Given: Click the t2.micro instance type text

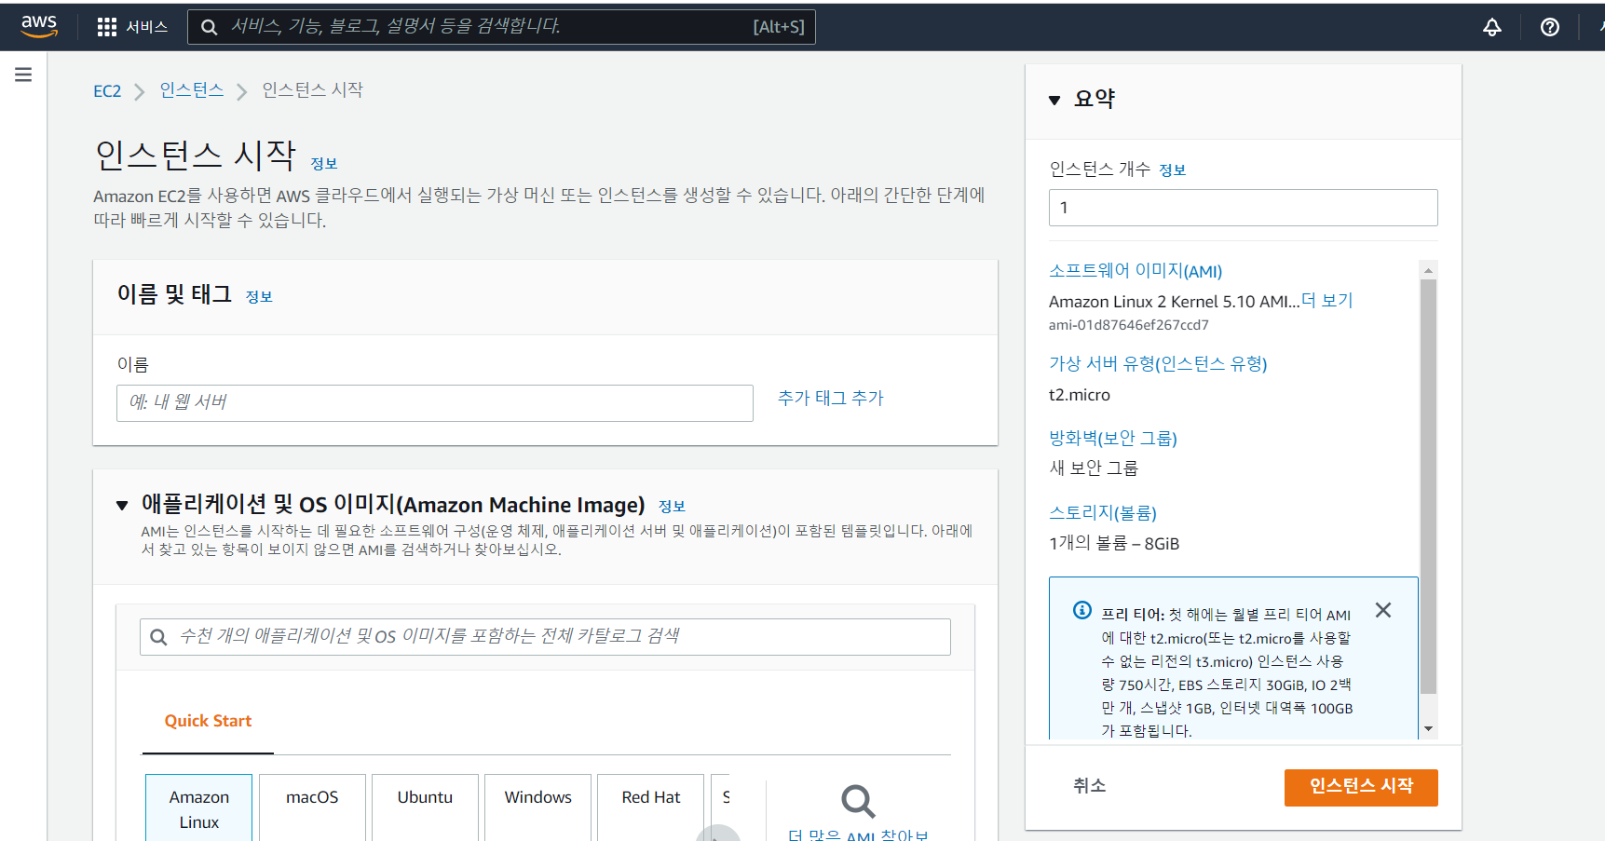Looking at the screenshot, I should click(1080, 395).
